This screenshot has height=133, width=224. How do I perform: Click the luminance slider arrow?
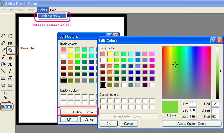point(220,71)
